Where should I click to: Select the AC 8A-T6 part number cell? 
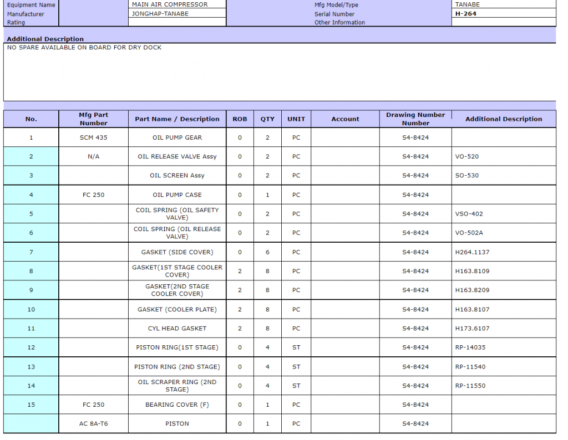[x=93, y=424]
